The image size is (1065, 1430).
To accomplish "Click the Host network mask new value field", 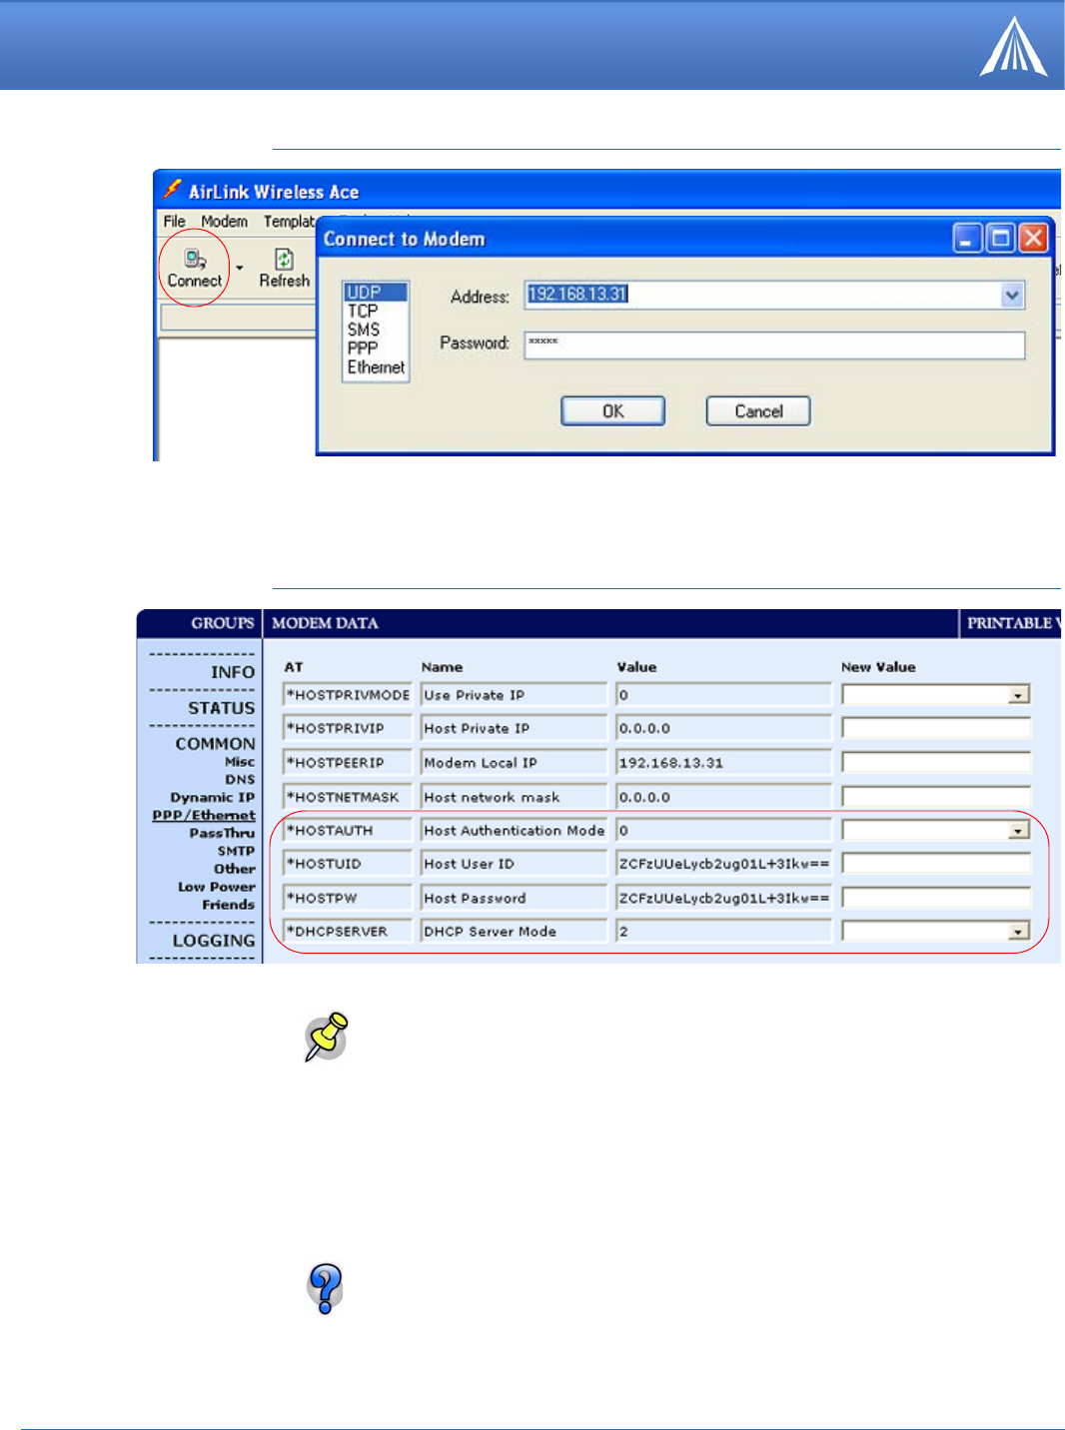I will 936,797.
